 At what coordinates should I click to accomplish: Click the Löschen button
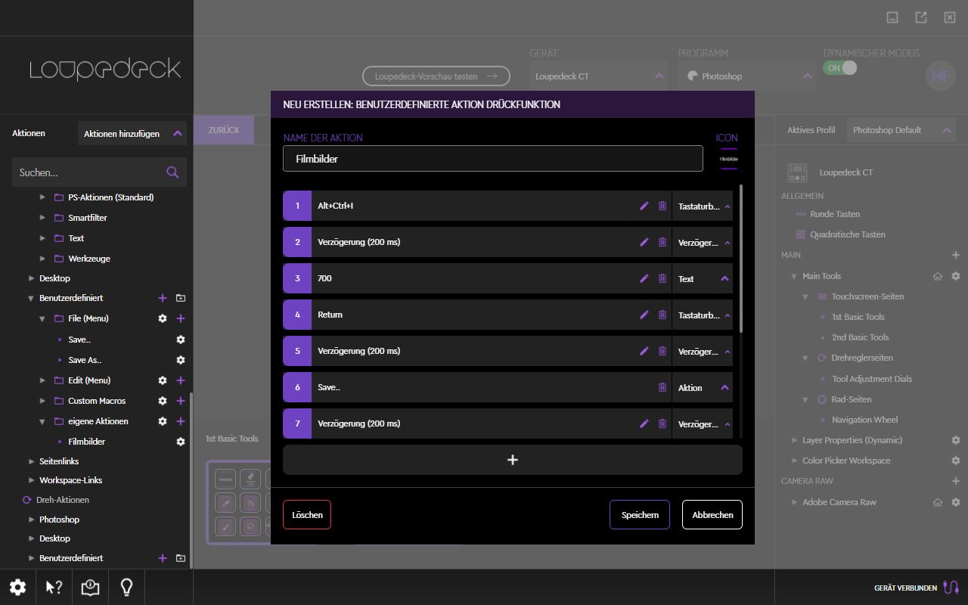tap(307, 515)
